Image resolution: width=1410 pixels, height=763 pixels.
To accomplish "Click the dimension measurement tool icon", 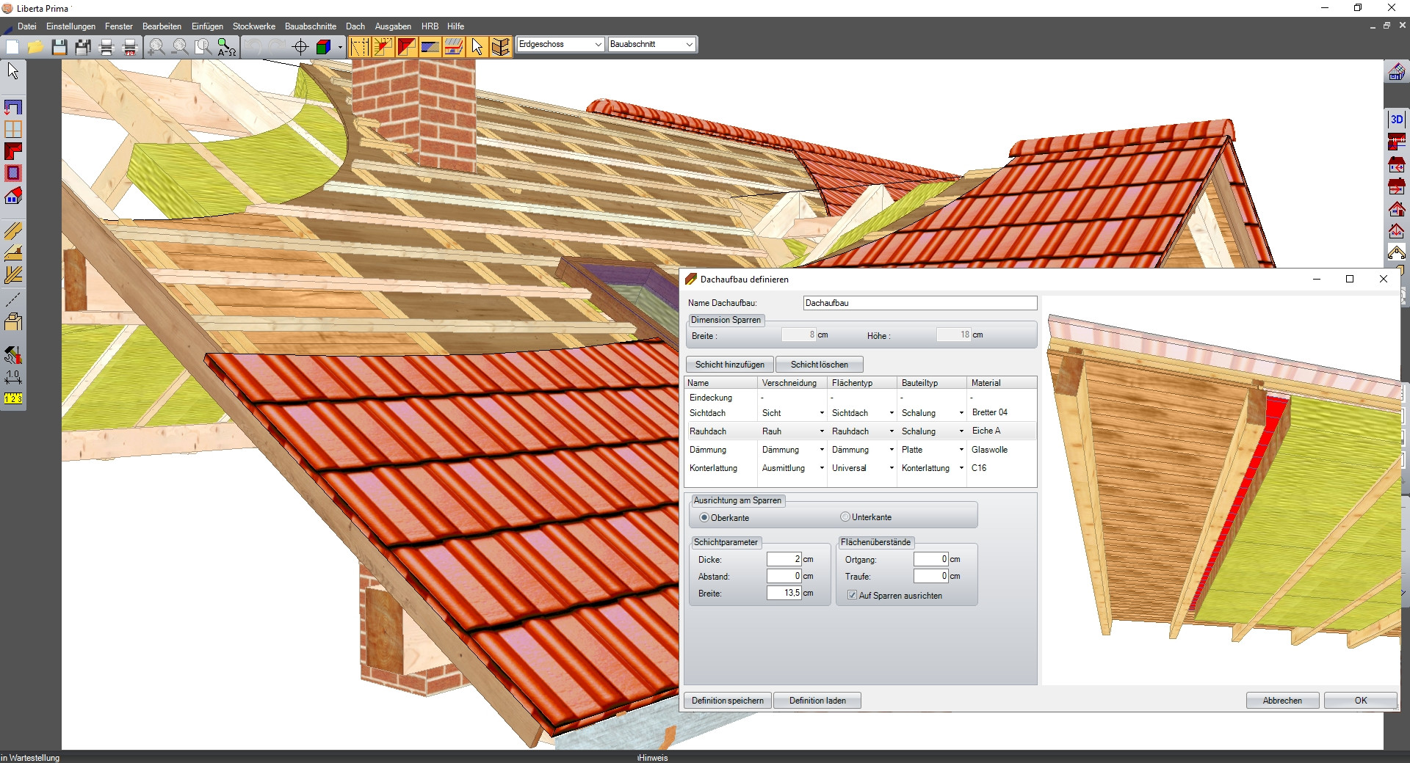I will pos(13,377).
